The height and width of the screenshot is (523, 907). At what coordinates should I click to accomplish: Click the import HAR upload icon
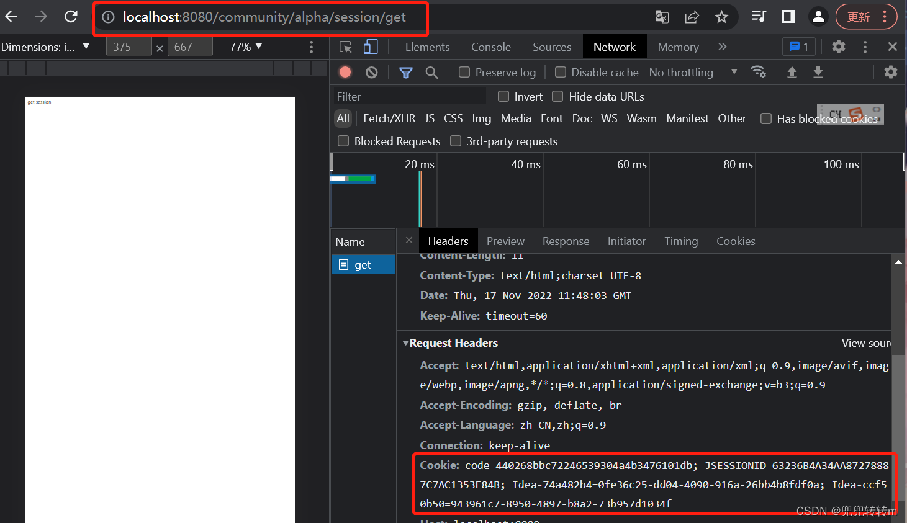(792, 73)
